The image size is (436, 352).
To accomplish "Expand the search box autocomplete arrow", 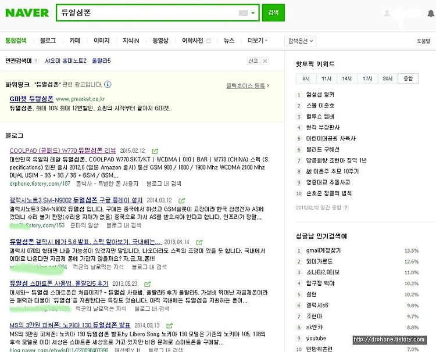I will pos(253,13).
